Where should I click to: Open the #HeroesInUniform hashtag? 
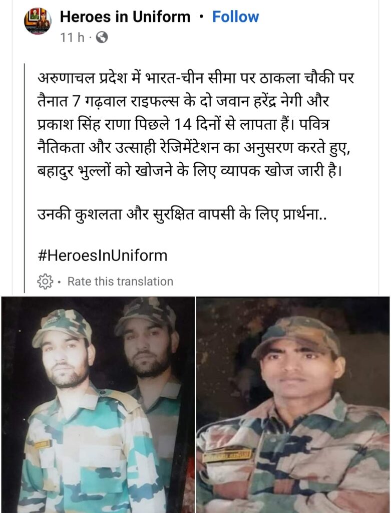pyautogui.click(x=102, y=255)
